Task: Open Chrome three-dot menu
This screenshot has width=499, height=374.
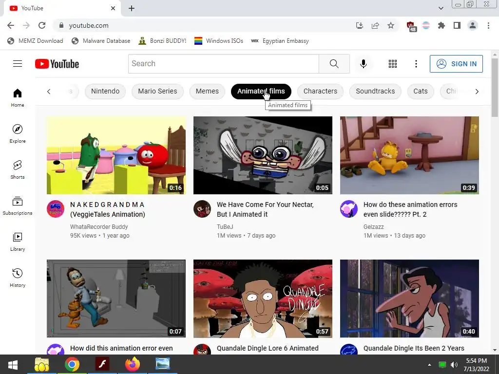Action: coord(488,25)
